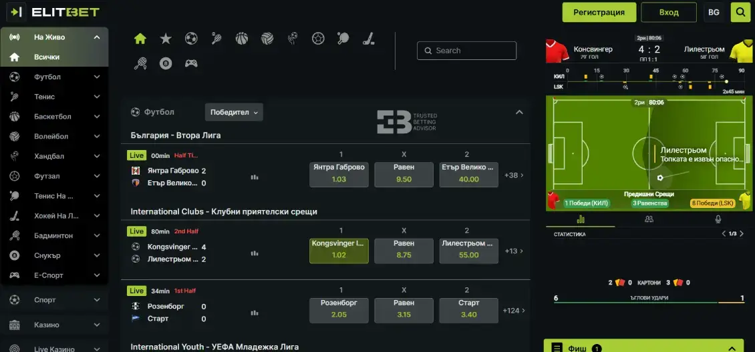Expand the Е-Спорт sidebar item
This screenshot has height=352, width=755.
(97, 275)
